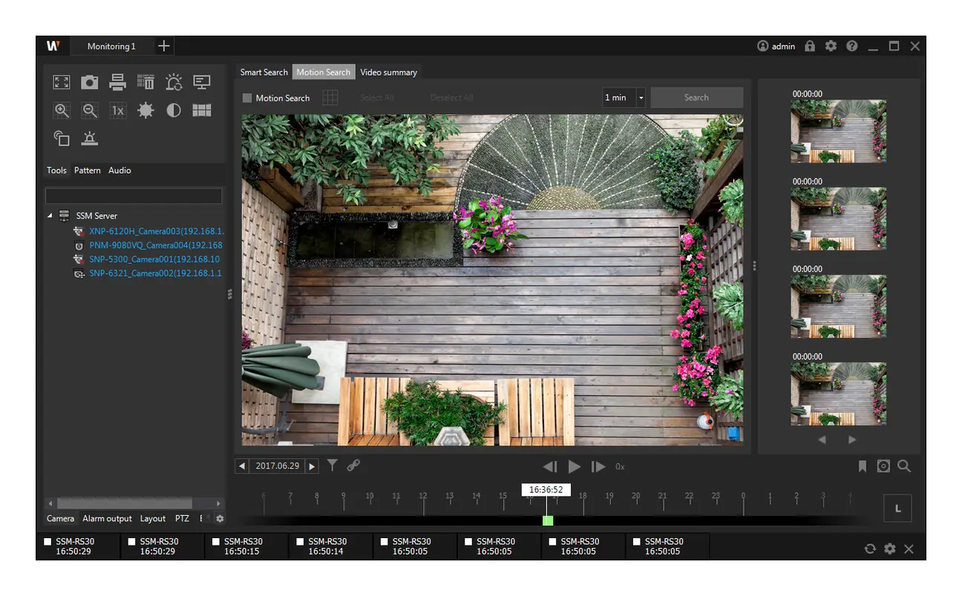
Task: Open the Audio tab
Action: [x=120, y=170]
